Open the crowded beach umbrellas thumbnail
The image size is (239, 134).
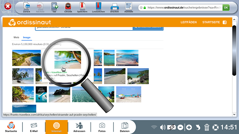point(129,94)
